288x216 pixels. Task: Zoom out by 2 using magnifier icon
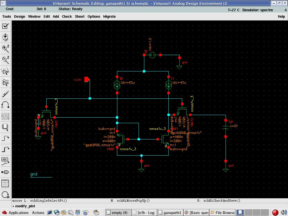click(5, 59)
